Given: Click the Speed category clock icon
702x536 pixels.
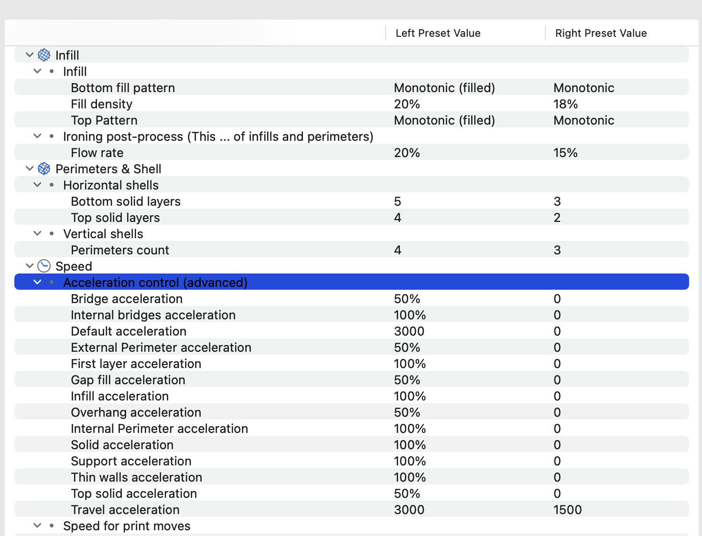Looking at the screenshot, I should coord(44,266).
